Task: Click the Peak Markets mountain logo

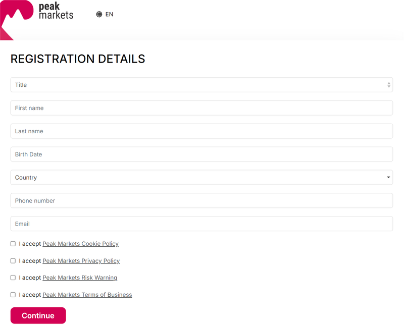Action: [x=17, y=20]
